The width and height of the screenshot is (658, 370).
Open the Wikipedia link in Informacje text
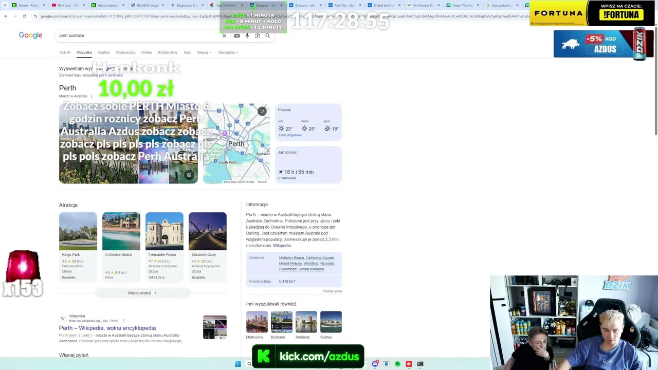(282, 246)
